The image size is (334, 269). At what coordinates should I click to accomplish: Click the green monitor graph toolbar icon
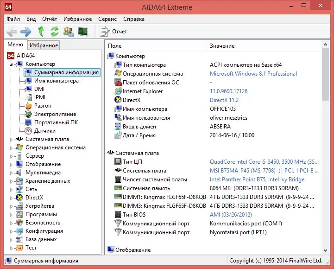tap(83, 32)
